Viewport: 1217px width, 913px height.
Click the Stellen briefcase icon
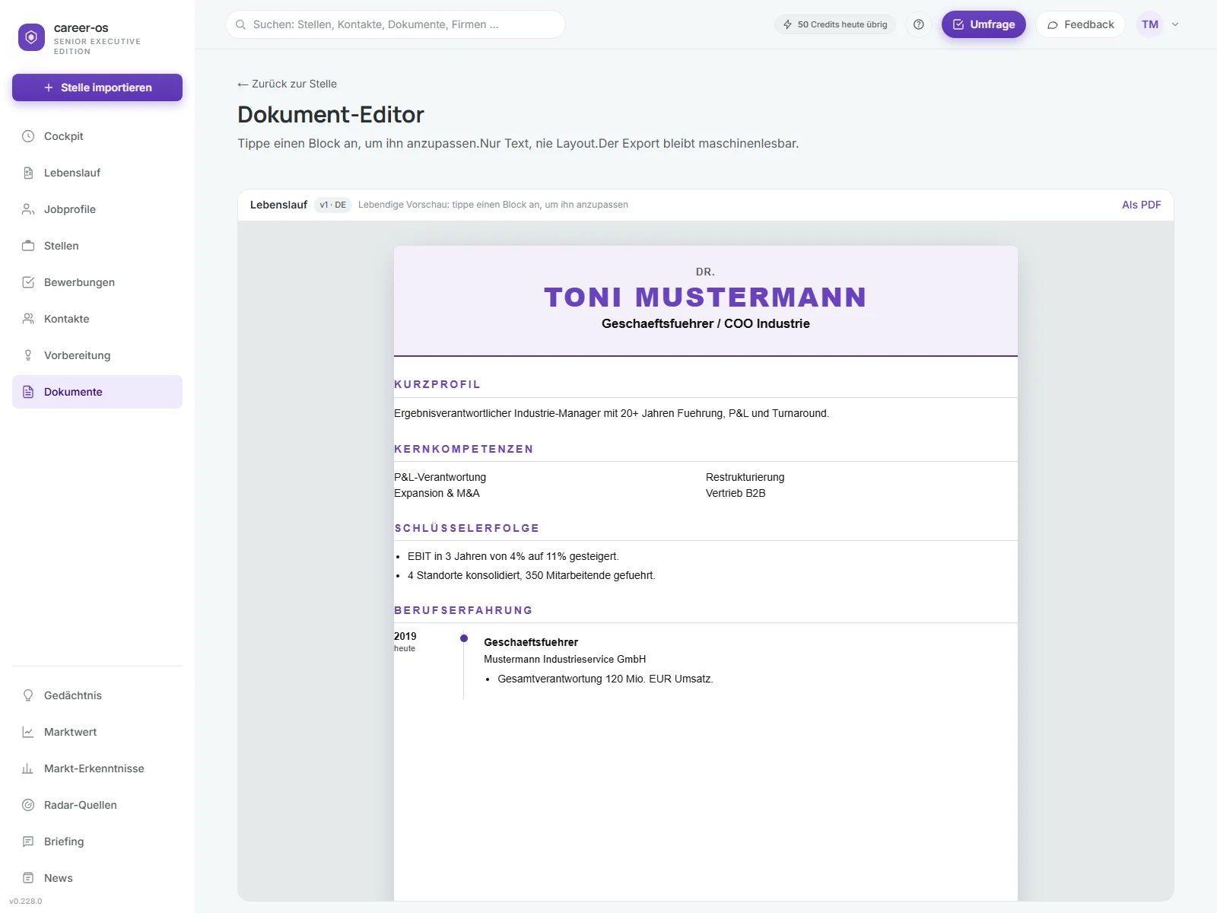(x=28, y=246)
